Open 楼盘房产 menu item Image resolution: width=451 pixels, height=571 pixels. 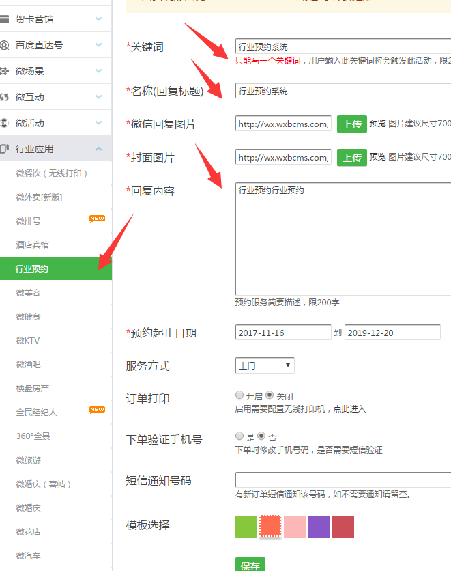click(32, 389)
